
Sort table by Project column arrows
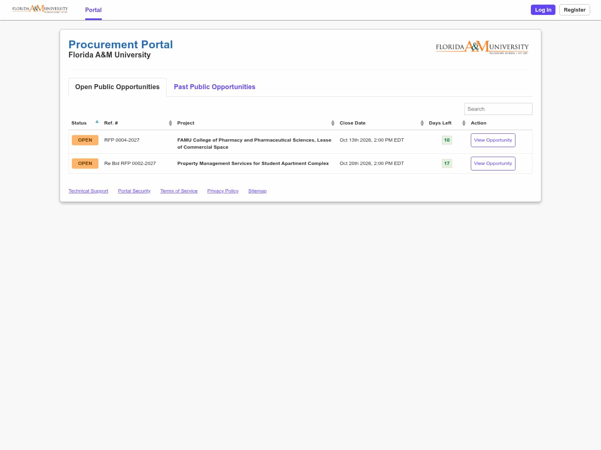tap(333, 123)
